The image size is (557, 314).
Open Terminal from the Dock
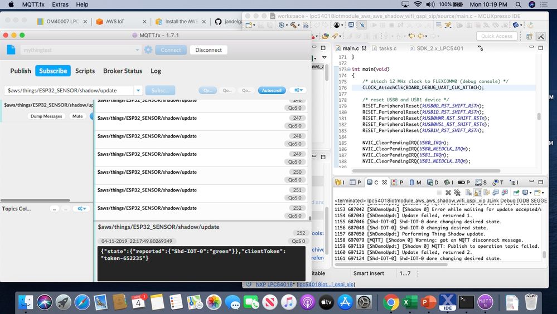pos(466,303)
